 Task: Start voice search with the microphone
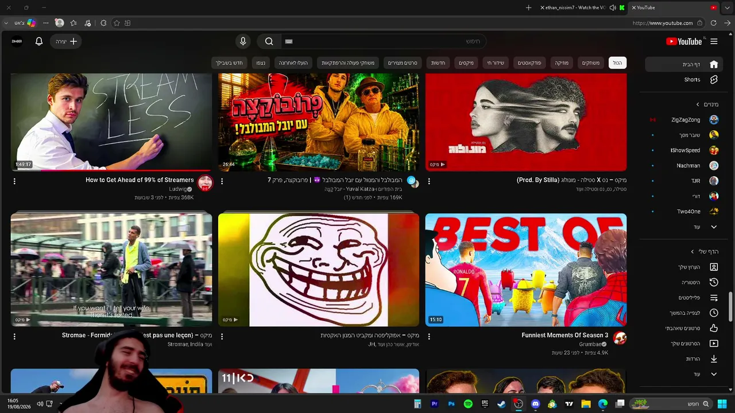coord(243,41)
